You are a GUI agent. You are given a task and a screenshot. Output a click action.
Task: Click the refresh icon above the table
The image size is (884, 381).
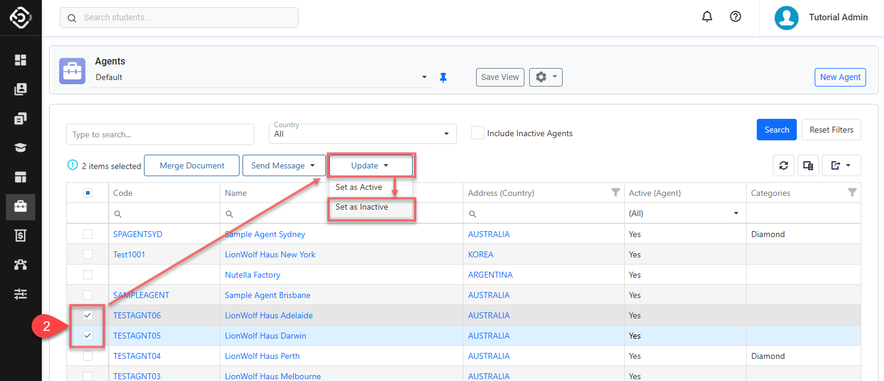pyautogui.click(x=784, y=165)
